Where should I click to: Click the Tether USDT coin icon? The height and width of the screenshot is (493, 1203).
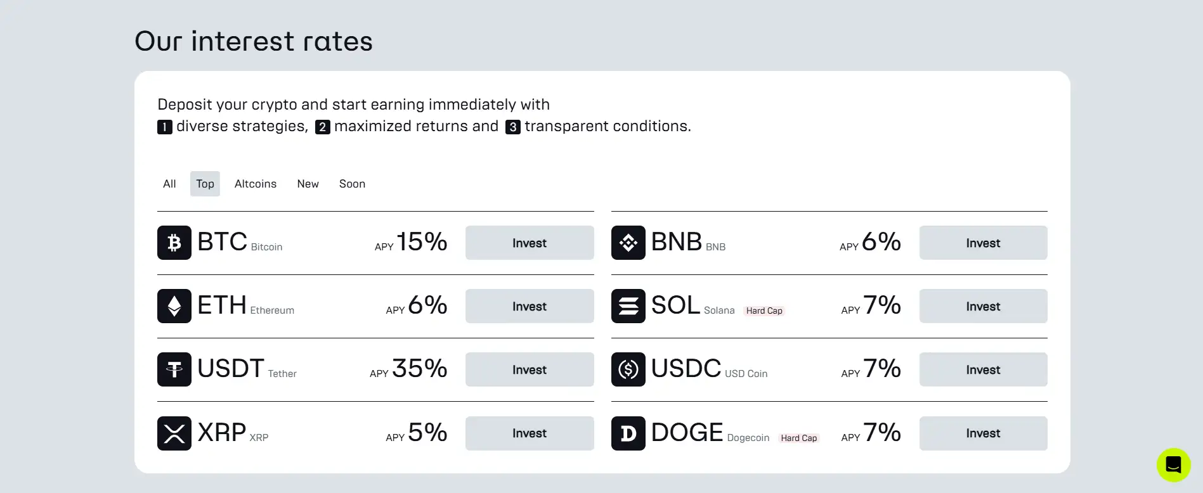tap(174, 369)
